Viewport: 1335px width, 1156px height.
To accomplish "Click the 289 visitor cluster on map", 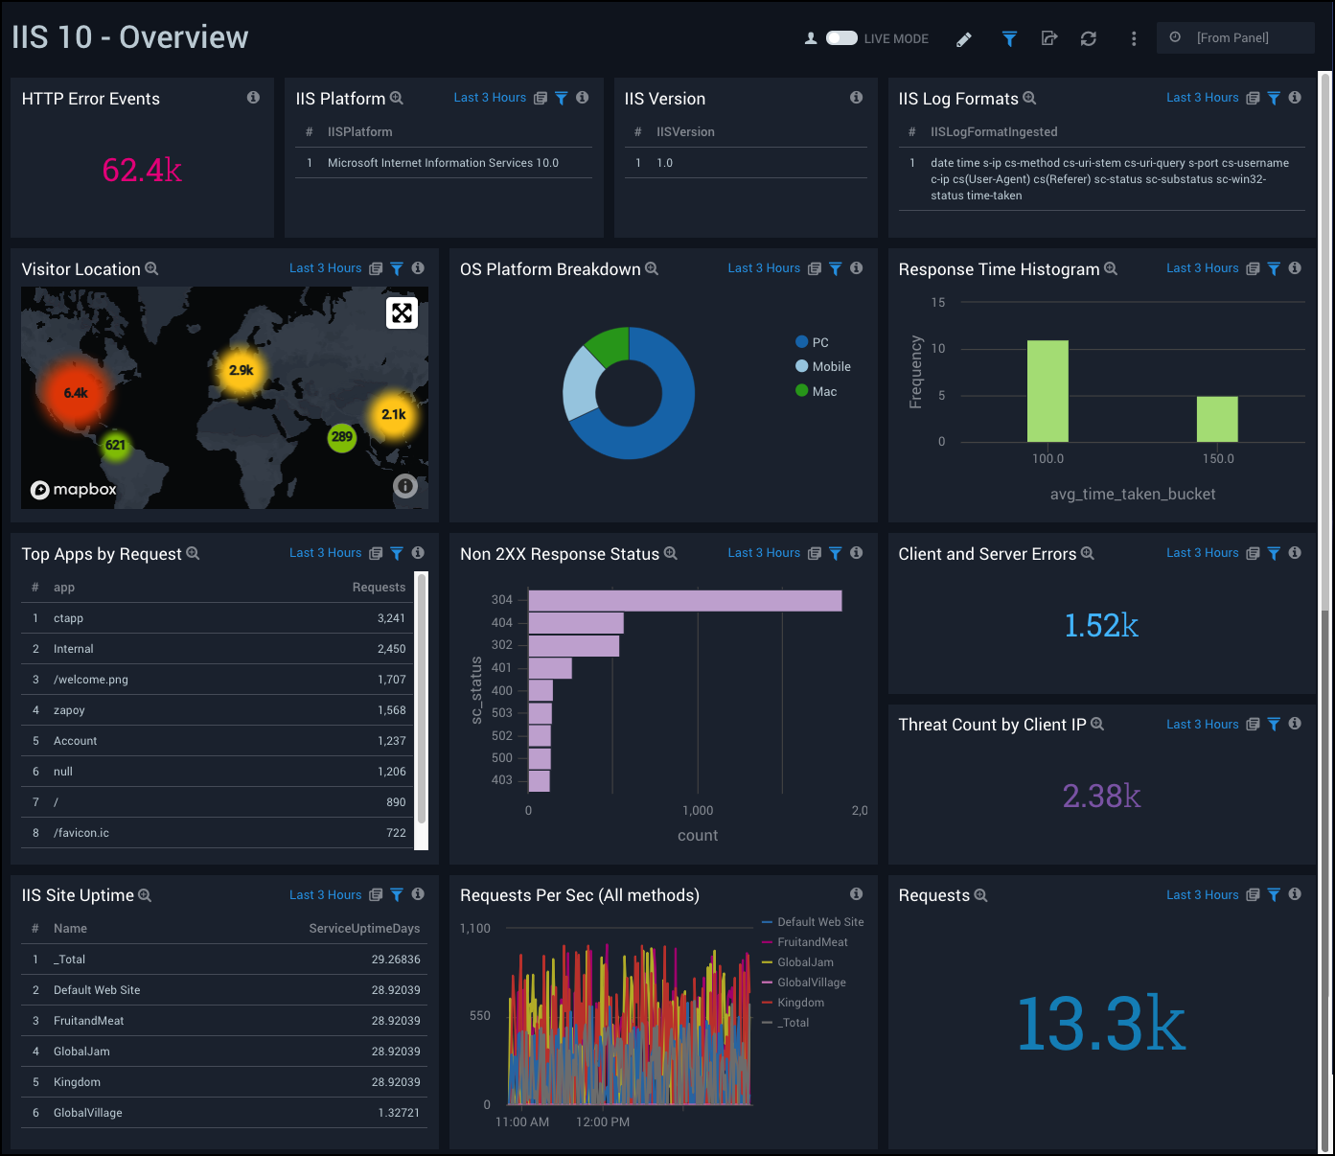I will tap(342, 437).
